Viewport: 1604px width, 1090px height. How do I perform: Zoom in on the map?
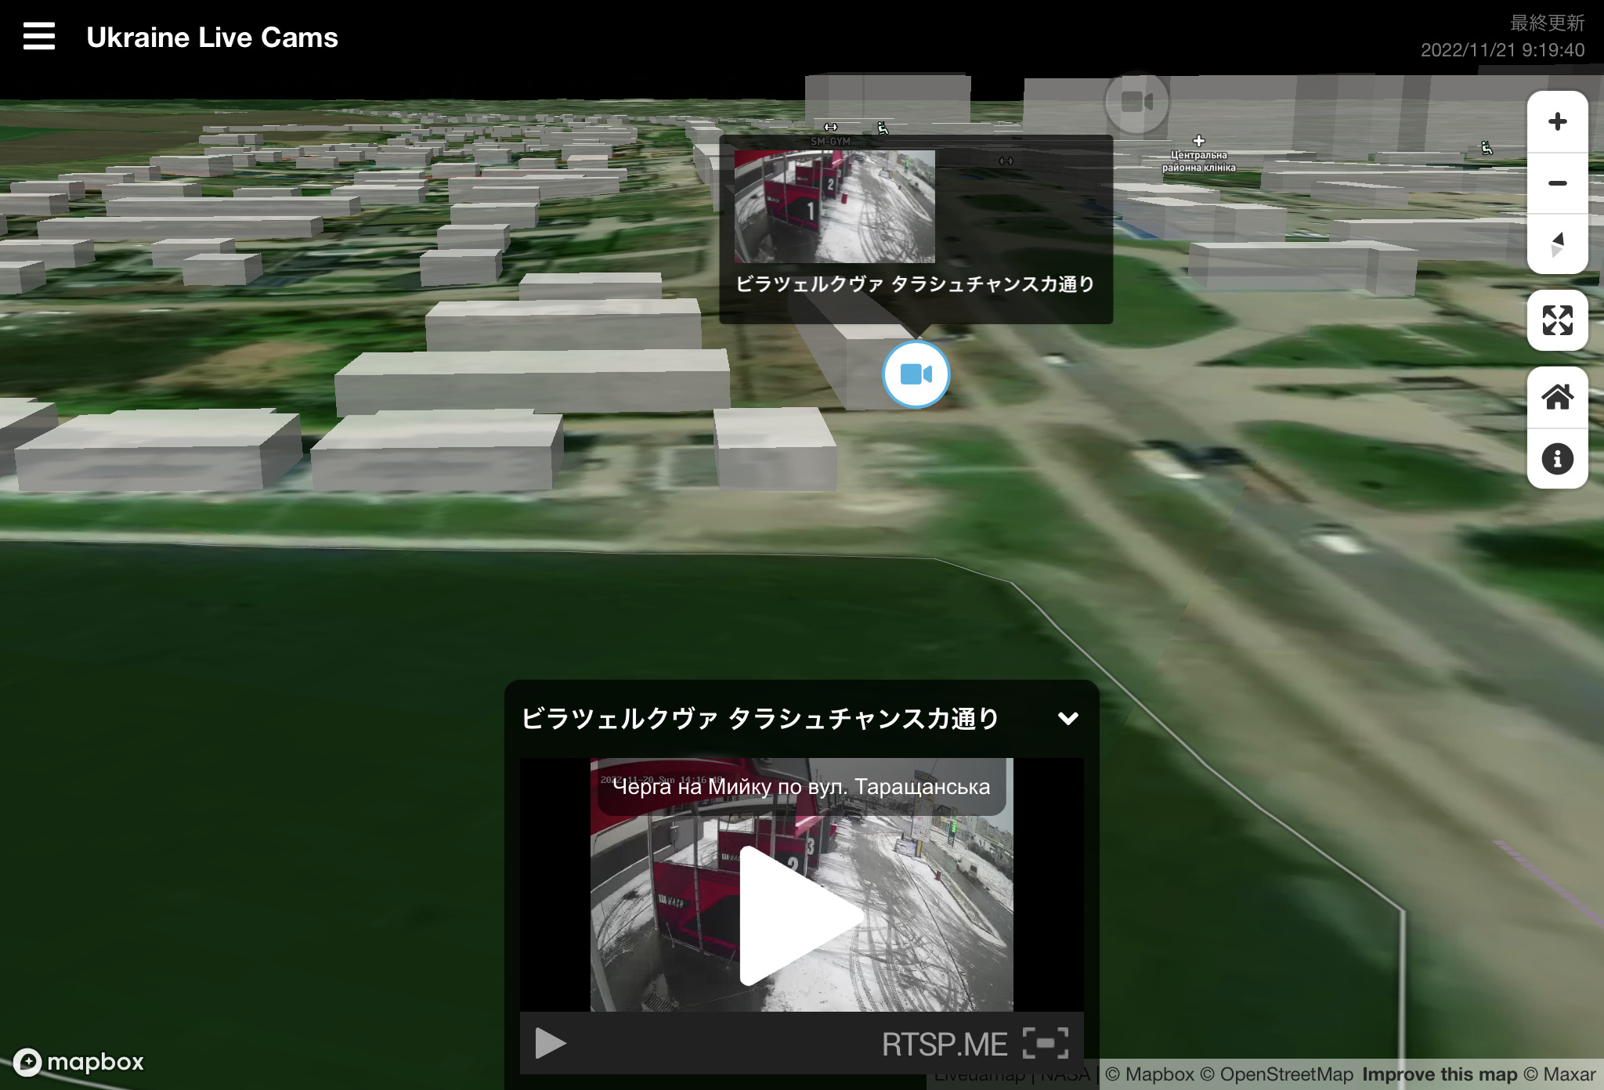point(1557,121)
